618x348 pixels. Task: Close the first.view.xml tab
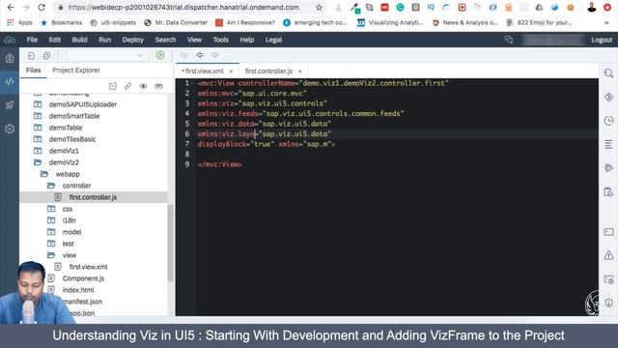(232, 72)
